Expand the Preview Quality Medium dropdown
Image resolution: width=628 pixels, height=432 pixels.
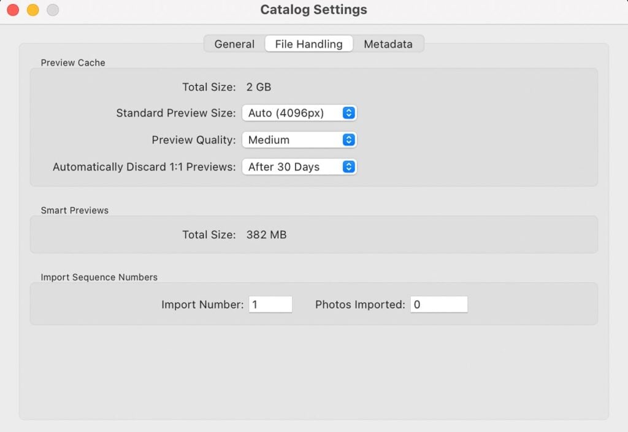[299, 140]
